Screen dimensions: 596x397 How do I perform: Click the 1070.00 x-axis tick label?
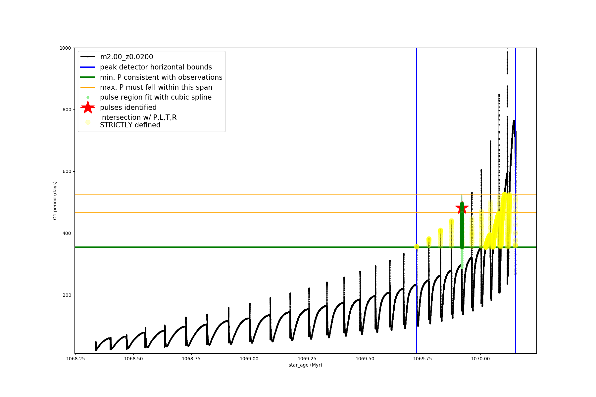coord(480,359)
